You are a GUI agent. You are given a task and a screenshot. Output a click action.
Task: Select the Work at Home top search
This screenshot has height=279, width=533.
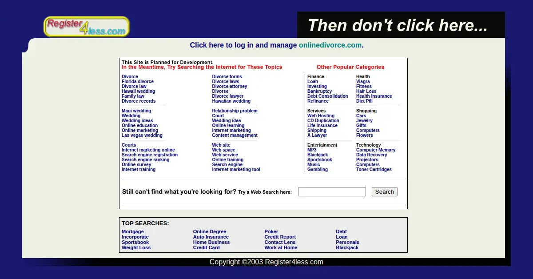281,248
